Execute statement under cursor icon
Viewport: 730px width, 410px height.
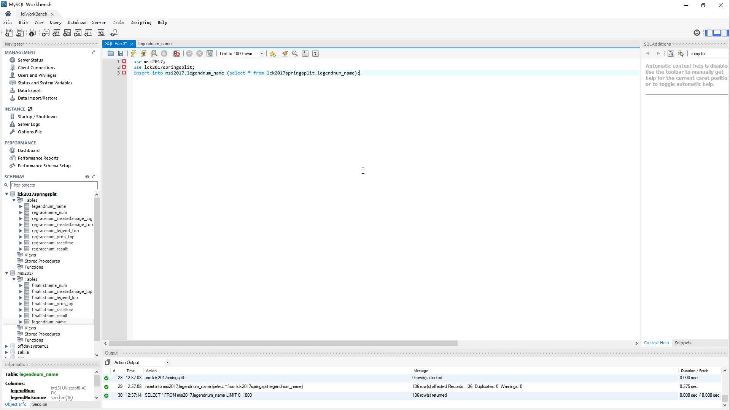pyautogui.click(x=144, y=54)
